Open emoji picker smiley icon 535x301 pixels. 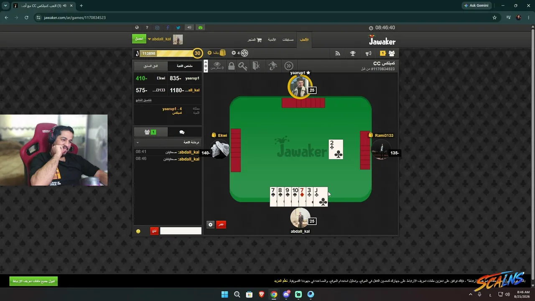(138, 231)
